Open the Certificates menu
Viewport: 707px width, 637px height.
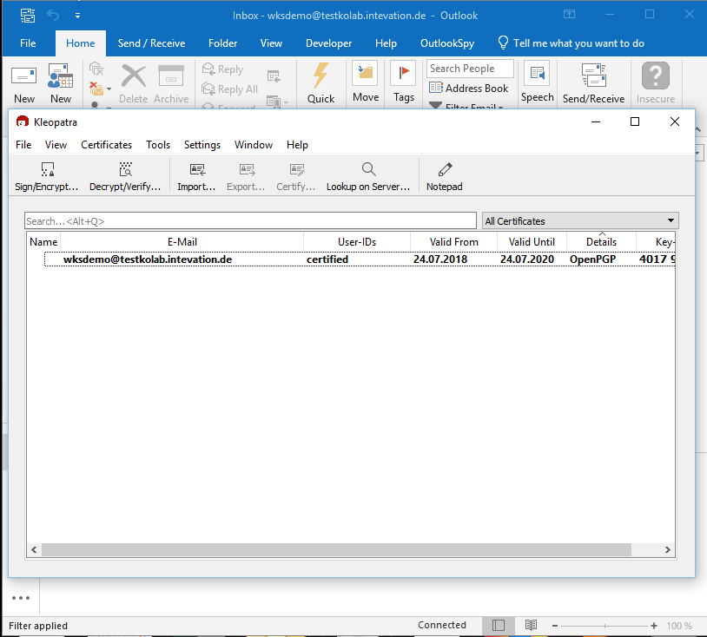[107, 145]
